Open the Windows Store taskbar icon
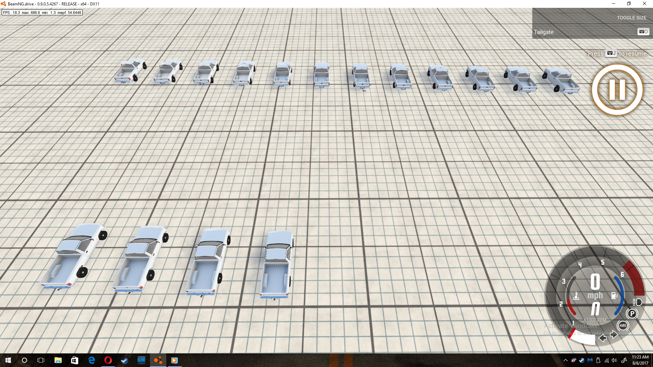The width and height of the screenshot is (653, 367). [x=74, y=360]
